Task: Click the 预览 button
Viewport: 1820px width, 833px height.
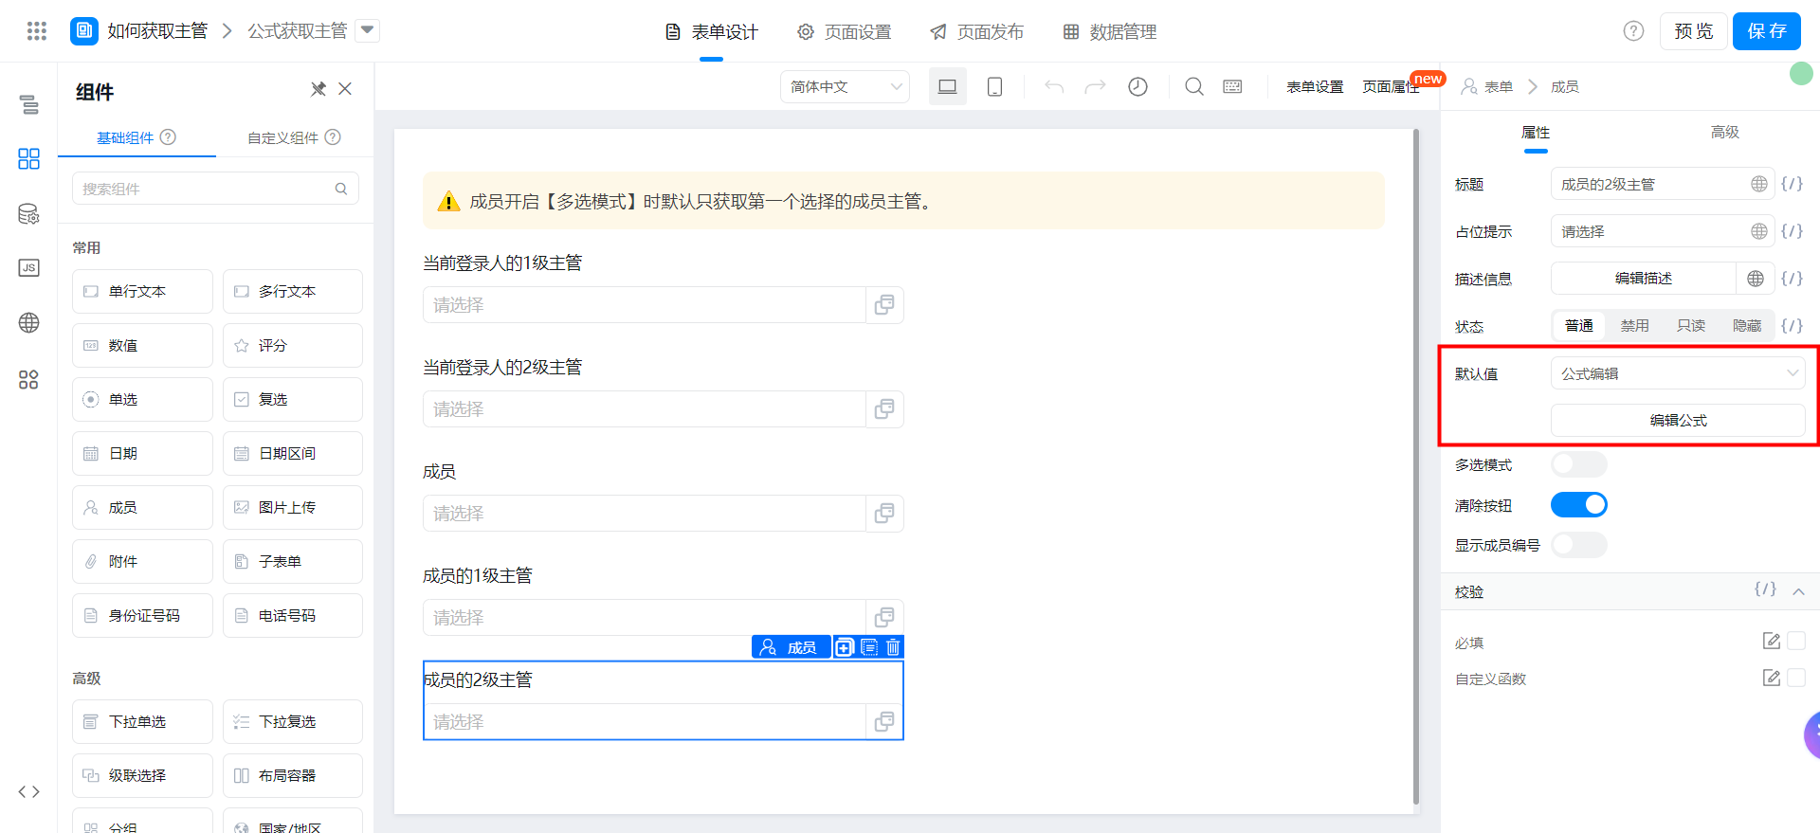Action: 1694,31
